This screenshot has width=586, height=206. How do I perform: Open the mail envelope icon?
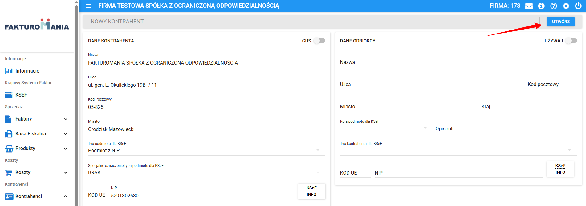(x=529, y=6)
